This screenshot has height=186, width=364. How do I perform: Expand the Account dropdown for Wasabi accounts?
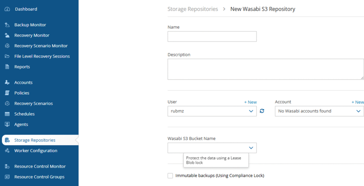point(319,111)
